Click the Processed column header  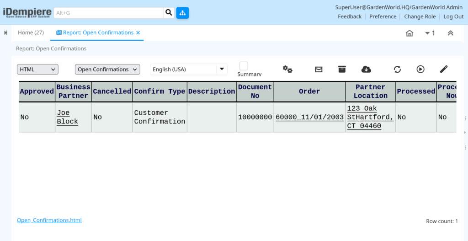[x=416, y=91]
